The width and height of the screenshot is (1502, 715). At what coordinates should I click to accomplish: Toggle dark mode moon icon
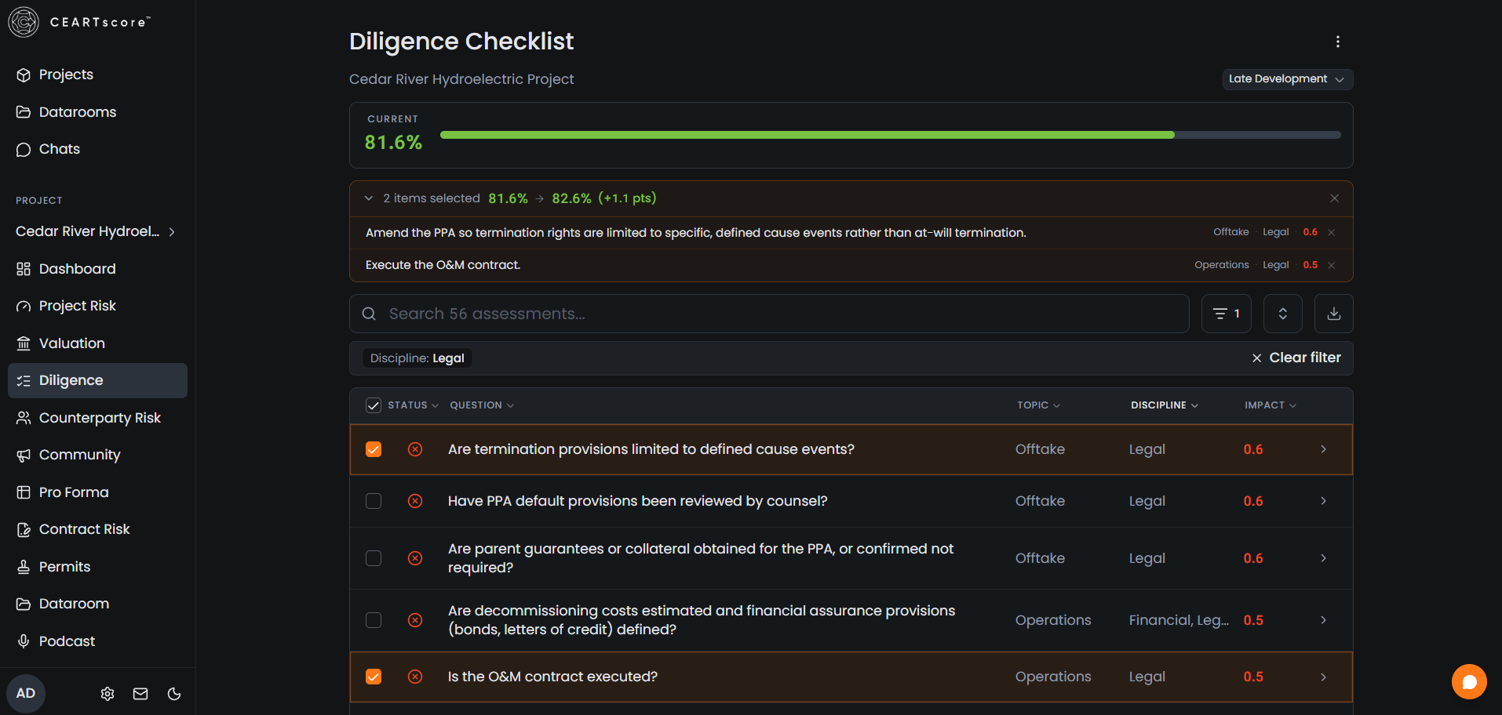(174, 694)
